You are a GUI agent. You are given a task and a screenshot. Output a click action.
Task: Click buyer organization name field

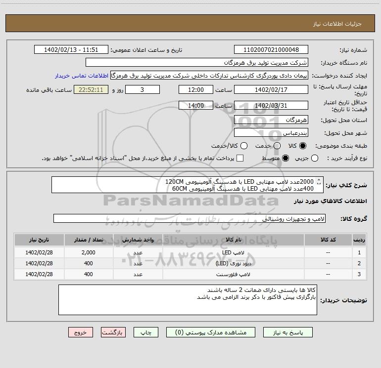pos(197,63)
